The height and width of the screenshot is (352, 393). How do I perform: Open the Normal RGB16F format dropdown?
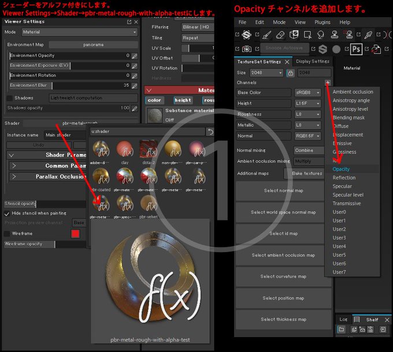307,136
